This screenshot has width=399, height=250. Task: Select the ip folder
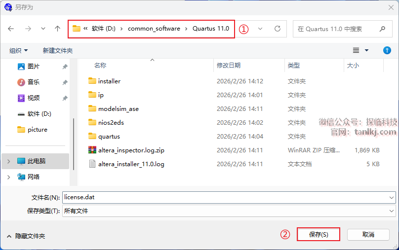pyautogui.click(x=101, y=95)
